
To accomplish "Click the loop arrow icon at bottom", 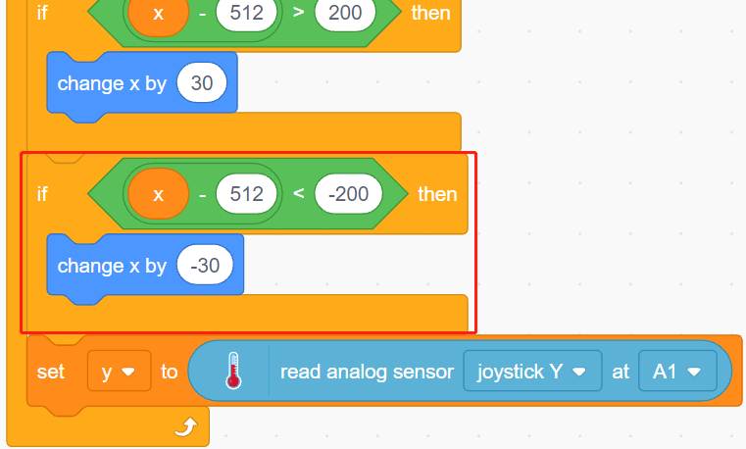I will (185, 426).
